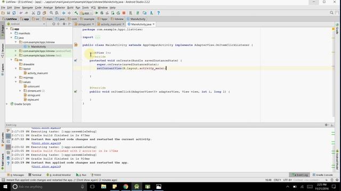
Task: Select styles.xml in project tree
Action: coord(33,100)
